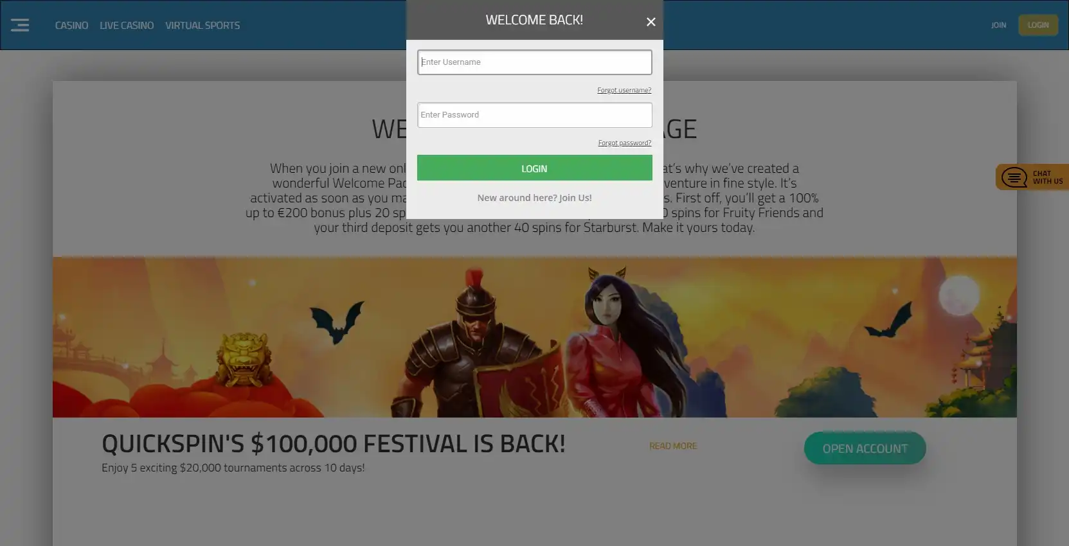Open the Casino menu item
1069x546 pixels.
[x=71, y=25]
